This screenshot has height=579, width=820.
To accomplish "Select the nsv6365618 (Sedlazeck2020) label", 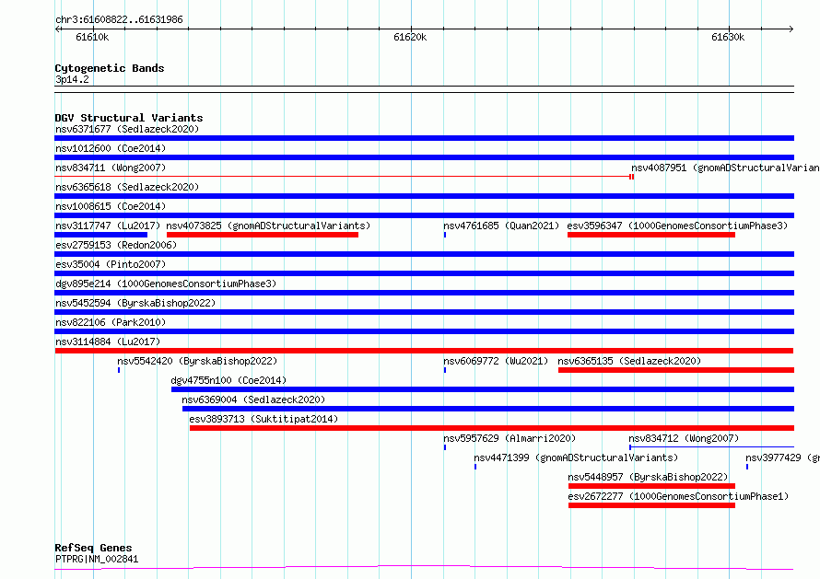I will [x=127, y=187].
